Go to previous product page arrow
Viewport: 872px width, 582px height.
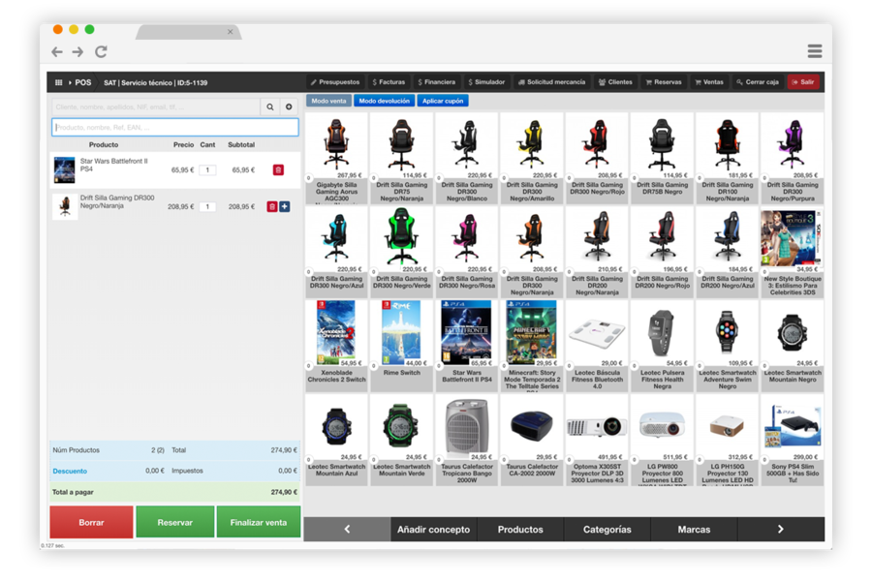[x=347, y=529]
